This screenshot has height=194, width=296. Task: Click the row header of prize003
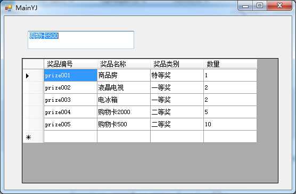coord(33,100)
